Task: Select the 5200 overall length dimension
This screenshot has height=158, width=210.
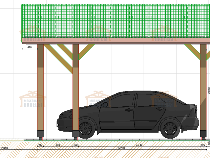Action: pyautogui.click(x=121, y=148)
